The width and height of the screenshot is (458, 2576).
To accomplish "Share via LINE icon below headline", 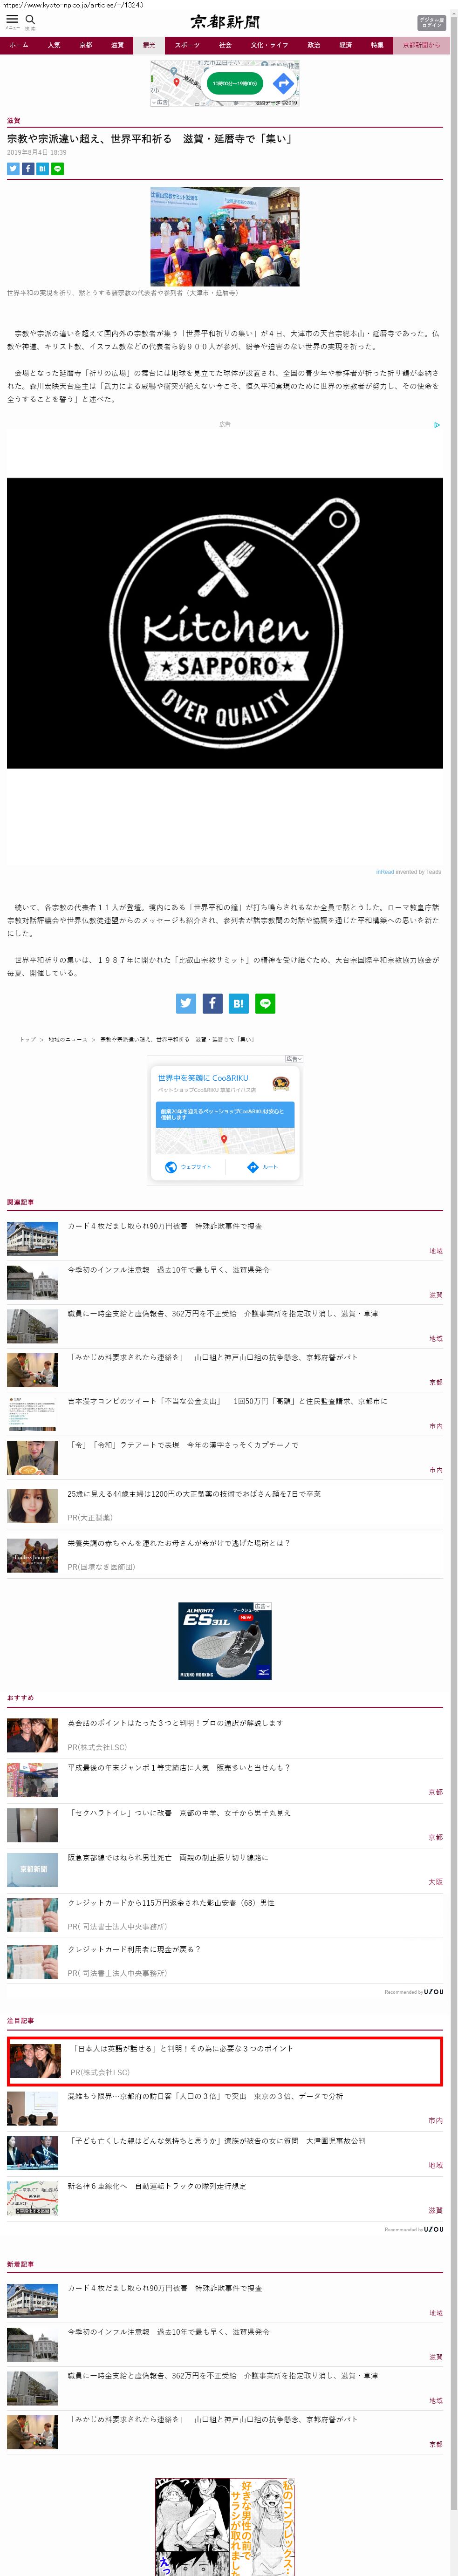I will point(57,169).
